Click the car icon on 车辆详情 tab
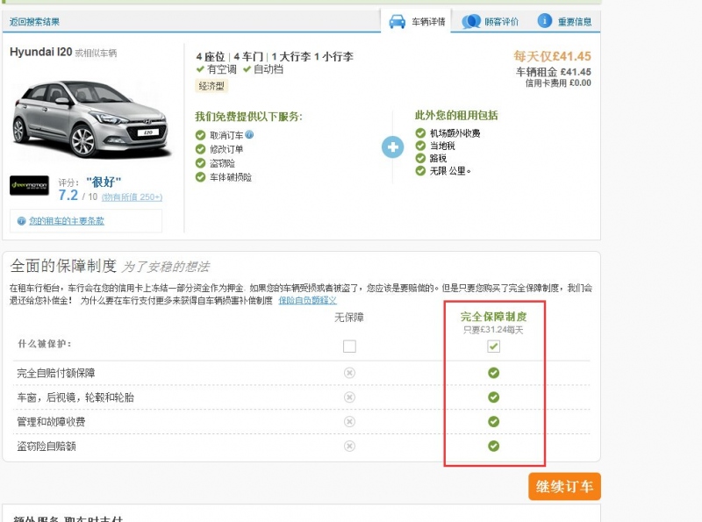 (x=397, y=21)
